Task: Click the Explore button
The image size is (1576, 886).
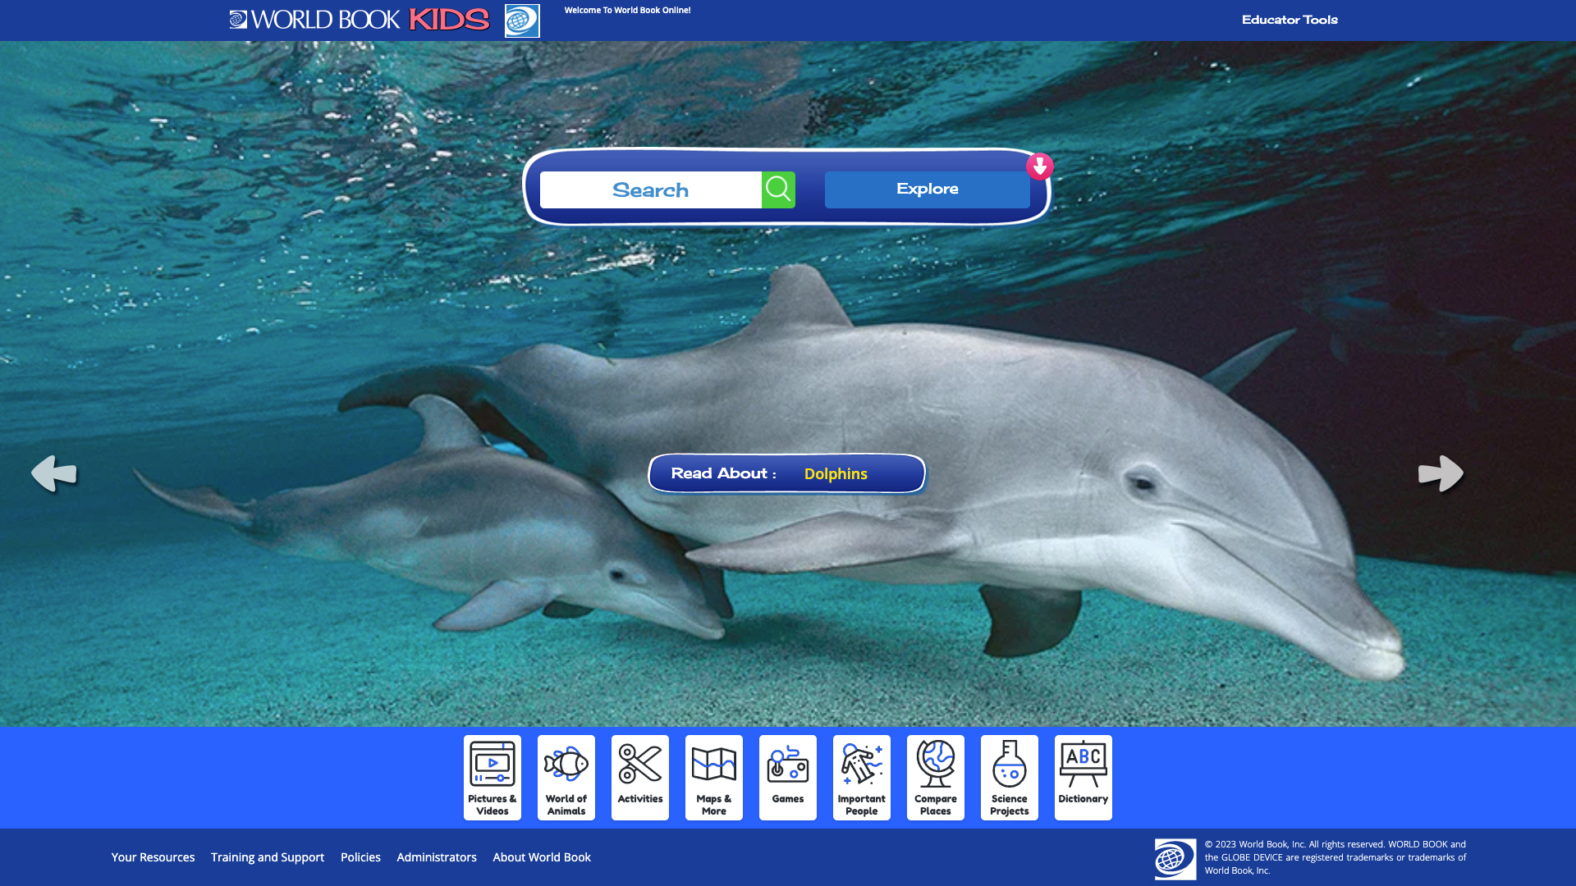Action: click(927, 190)
